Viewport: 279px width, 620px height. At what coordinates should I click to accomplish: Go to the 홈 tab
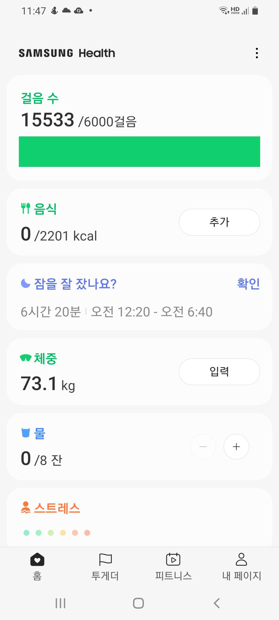(37, 566)
